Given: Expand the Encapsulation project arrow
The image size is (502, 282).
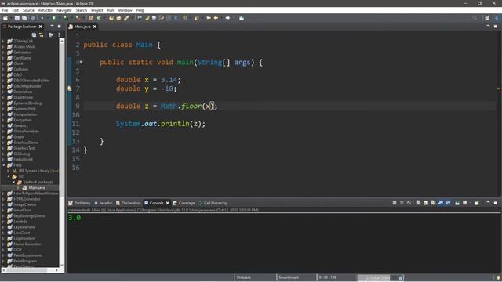Looking at the screenshot, I should [x=3, y=114].
